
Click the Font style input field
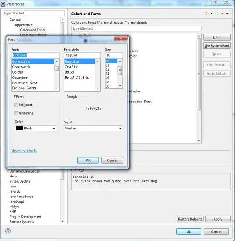tap(82, 55)
